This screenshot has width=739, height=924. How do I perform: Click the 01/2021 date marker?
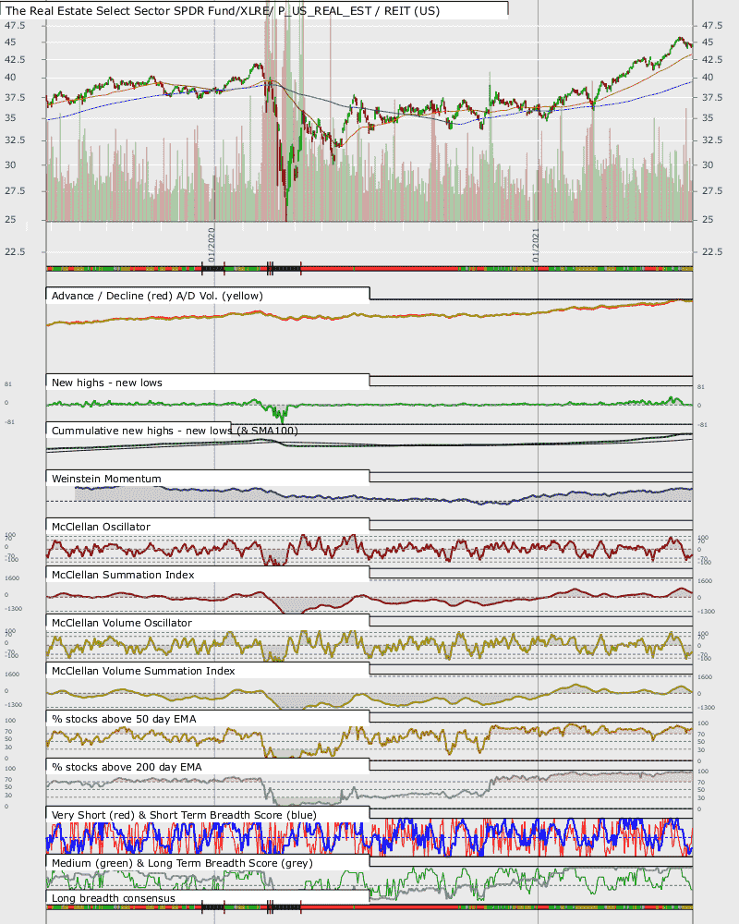pyautogui.click(x=536, y=245)
